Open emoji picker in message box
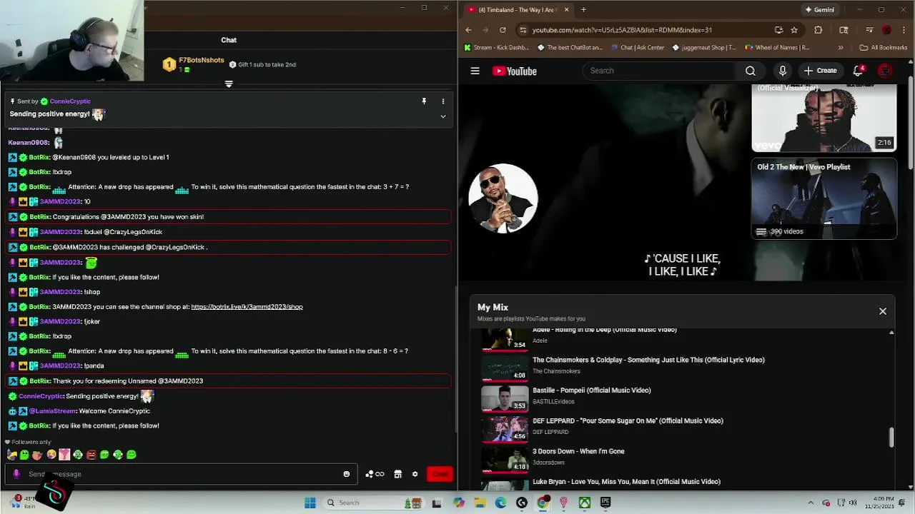Image resolution: width=915 pixels, height=514 pixels. coord(347,474)
